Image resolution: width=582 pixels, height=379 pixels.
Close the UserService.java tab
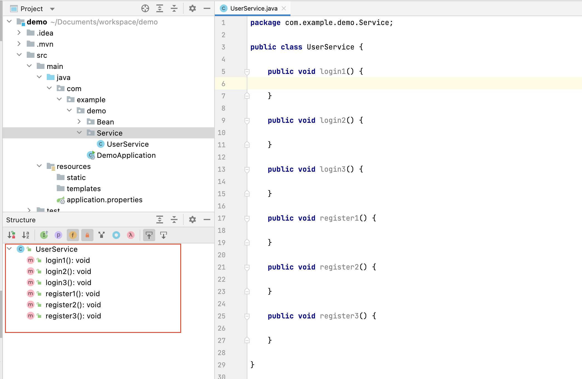284,9
